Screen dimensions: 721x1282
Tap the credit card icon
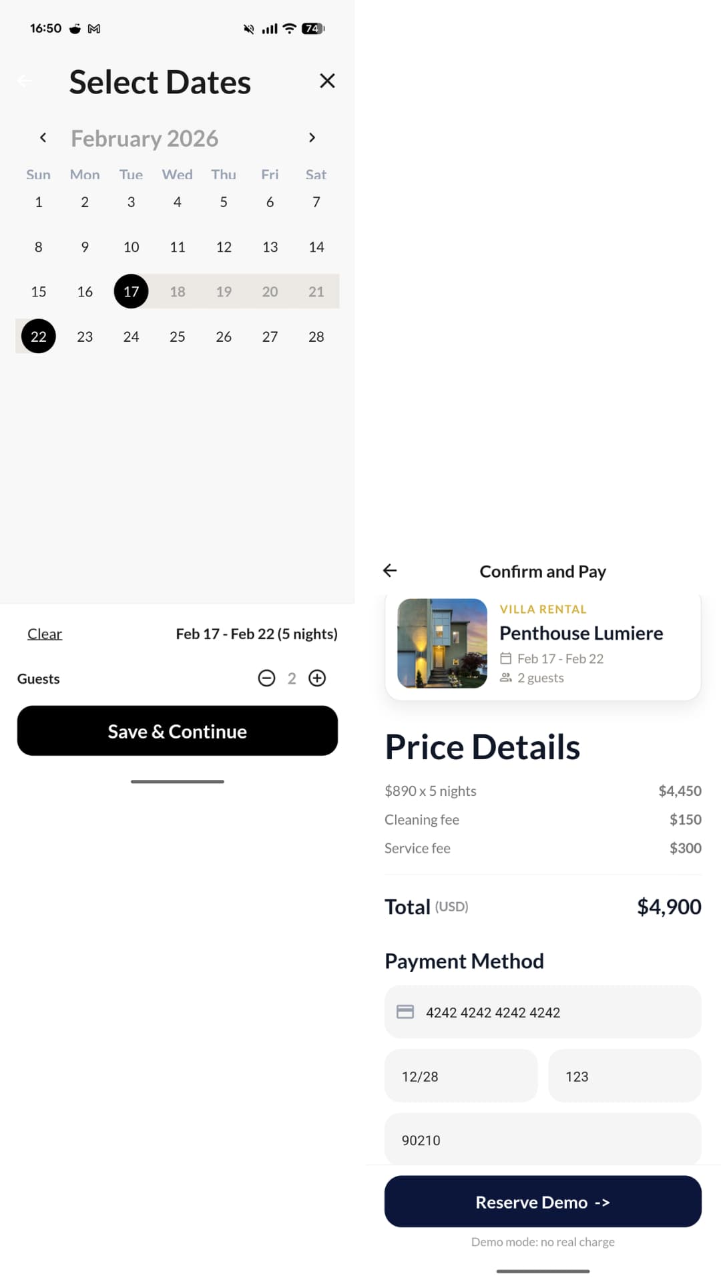(405, 1012)
